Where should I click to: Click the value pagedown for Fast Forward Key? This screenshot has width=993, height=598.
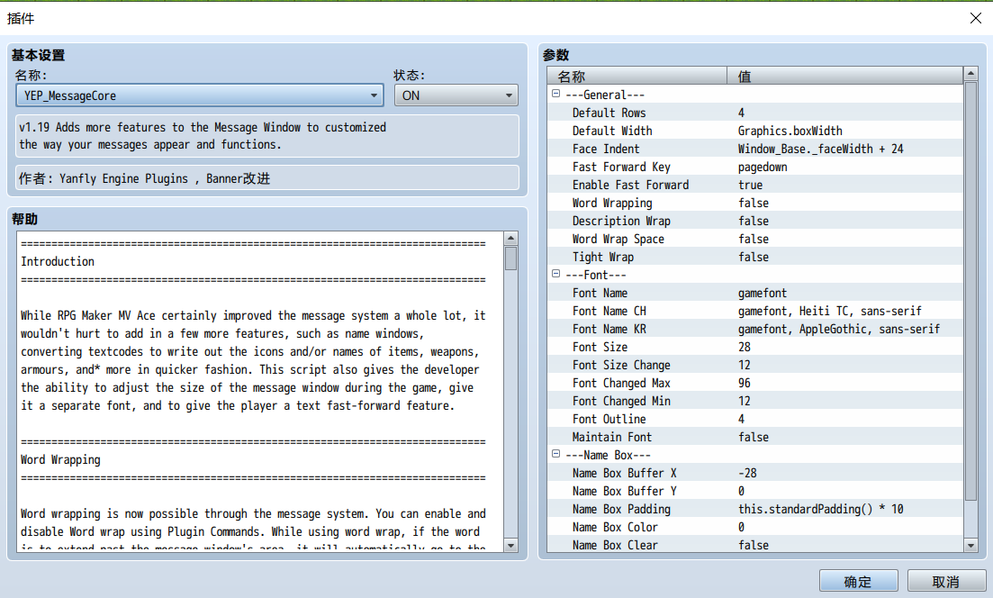[763, 168]
